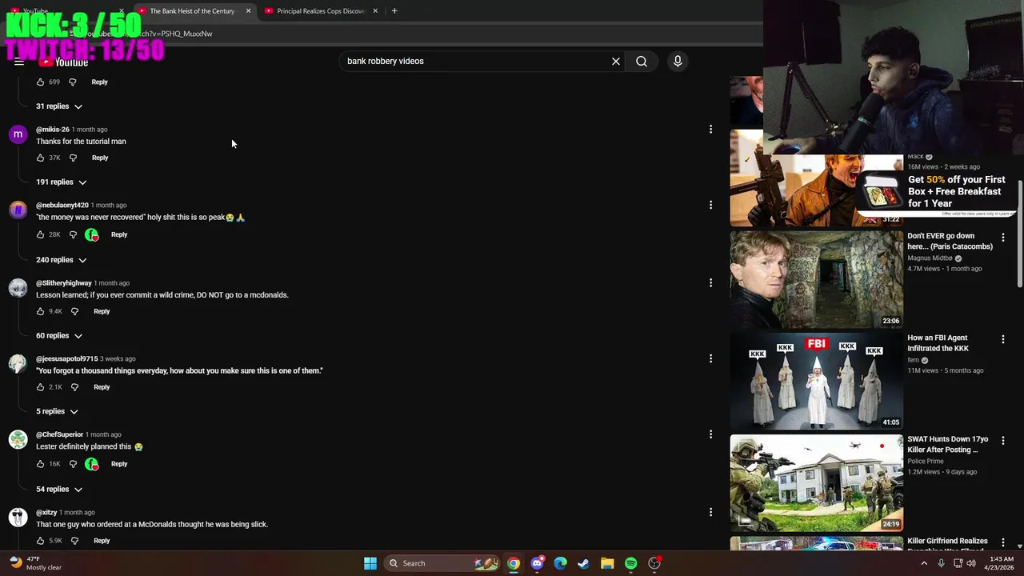Image resolution: width=1024 pixels, height=576 pixels.
Task: Switch to The Bank Heist of the Century tab
Action: pyautogui.click(x=192, y=11)
